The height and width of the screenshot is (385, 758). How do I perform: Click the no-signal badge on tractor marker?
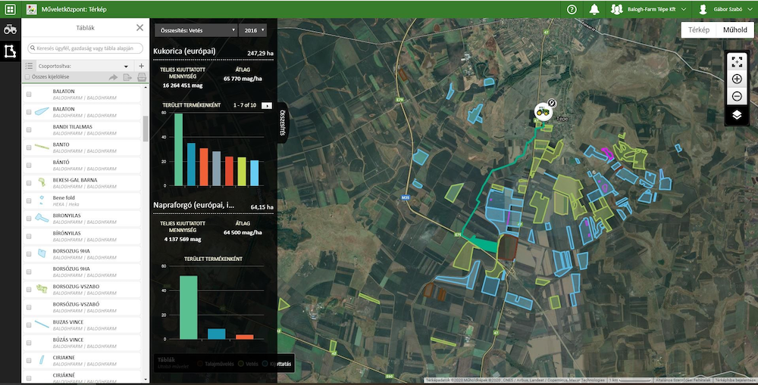click(x=552, y=103)
